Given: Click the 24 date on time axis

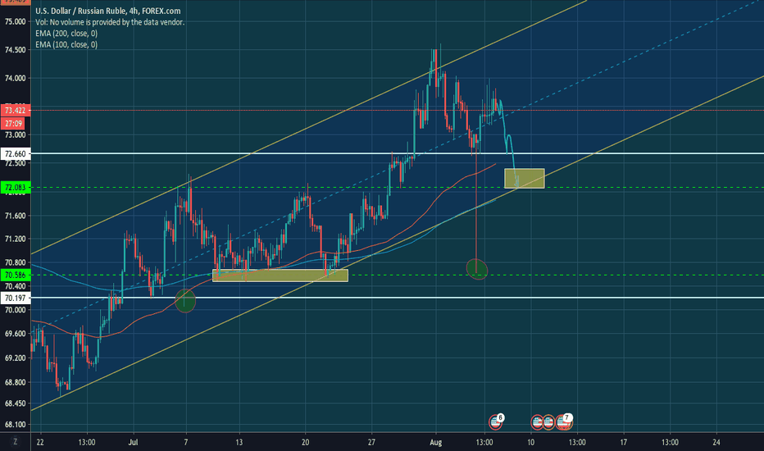Looking at the screenshot, I should pos(716,442).
